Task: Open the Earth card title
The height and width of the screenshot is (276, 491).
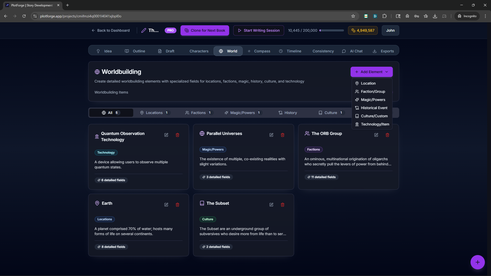Action: (107, 203)
